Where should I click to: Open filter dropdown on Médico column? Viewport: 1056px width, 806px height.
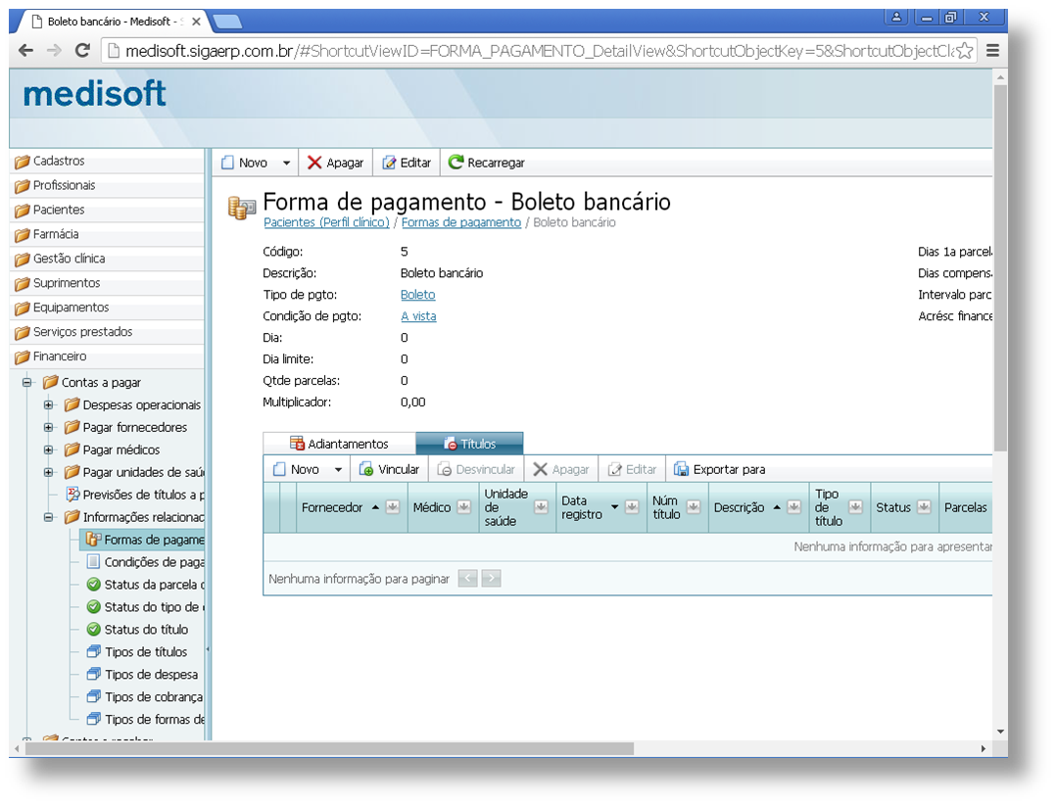coord(465,507)
